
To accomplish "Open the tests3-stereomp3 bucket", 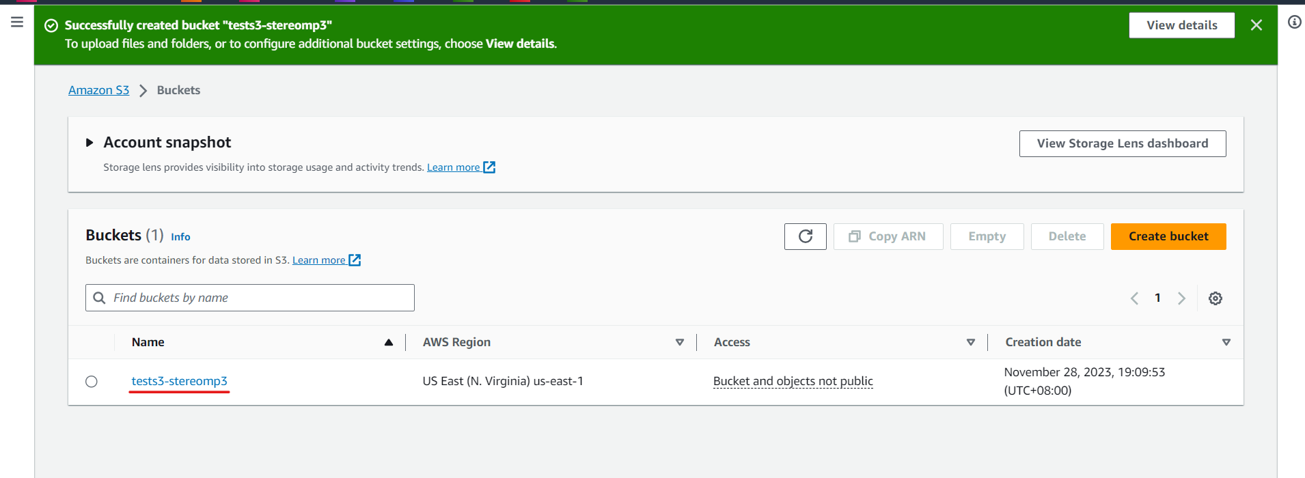I will (x=179, y=381).
